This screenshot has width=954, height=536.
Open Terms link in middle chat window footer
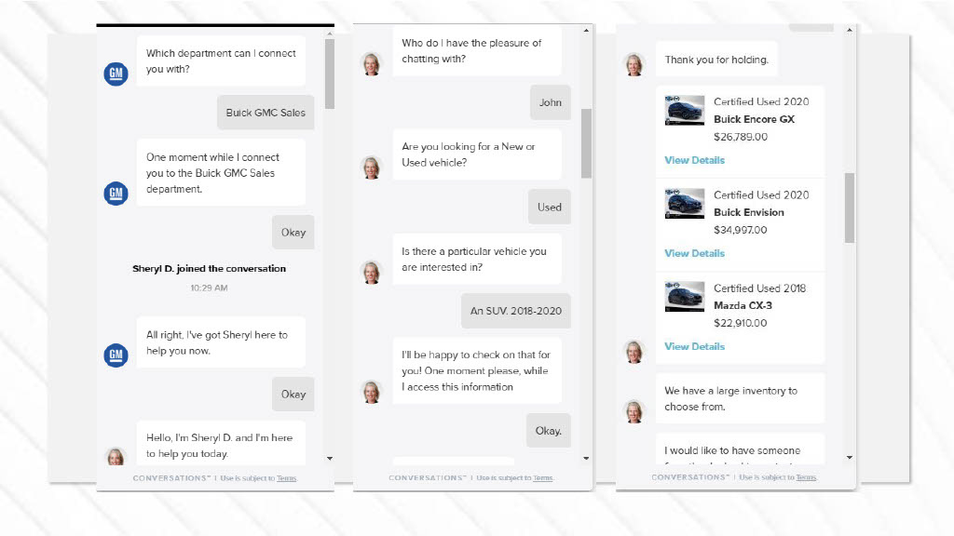pyautogui.click(x=543, y=477)
